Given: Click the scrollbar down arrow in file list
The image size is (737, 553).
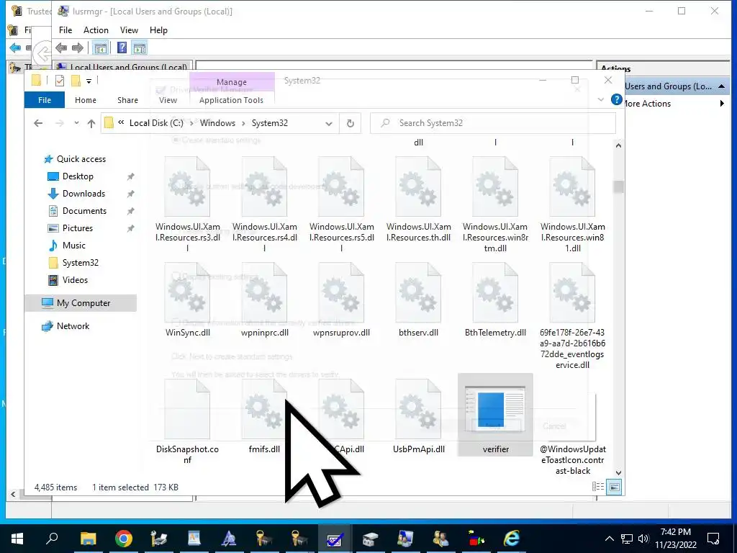Looking at the screenshot, I should click(x=618, y=472).
